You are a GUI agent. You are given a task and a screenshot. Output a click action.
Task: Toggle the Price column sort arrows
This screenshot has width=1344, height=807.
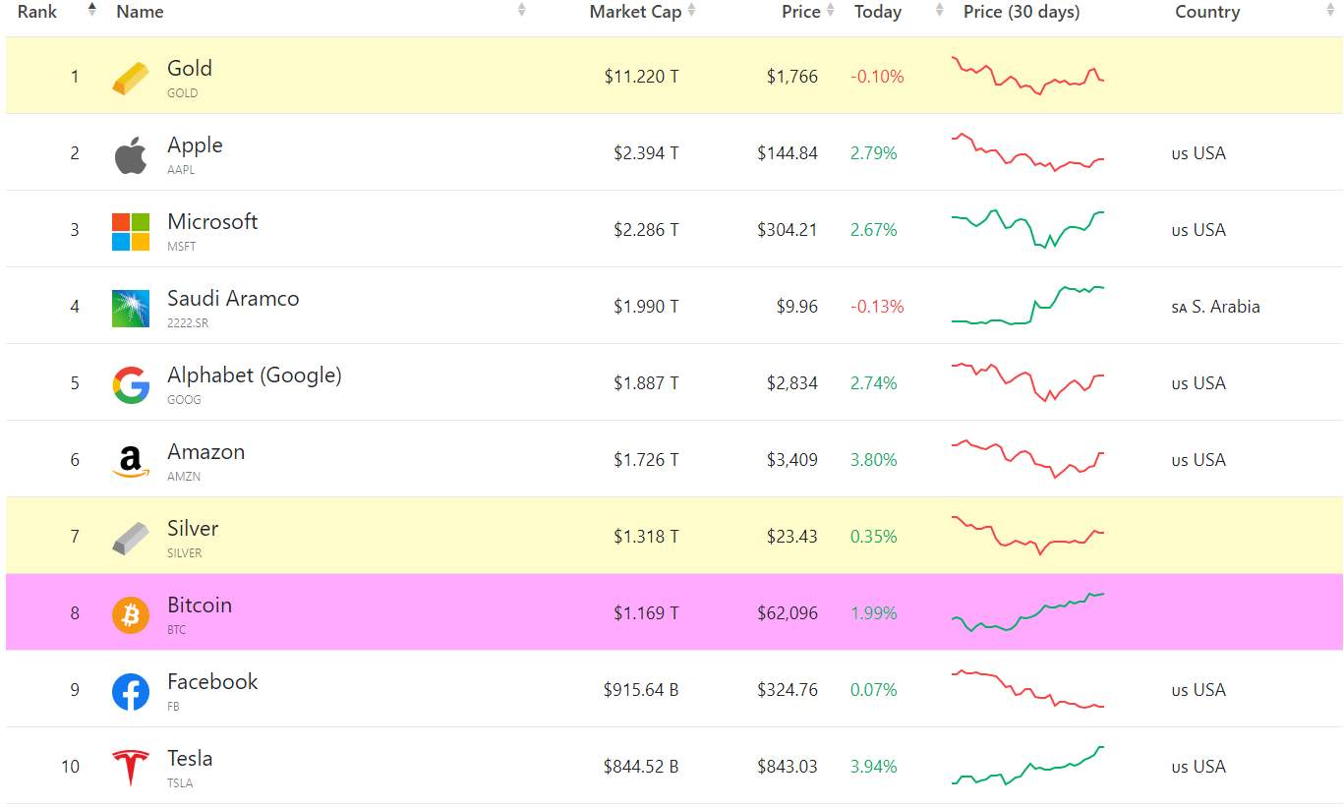tap(831, 10)
